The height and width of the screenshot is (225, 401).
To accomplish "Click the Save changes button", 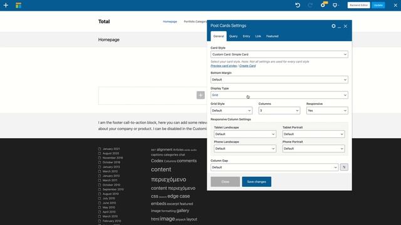I will 256,182.
